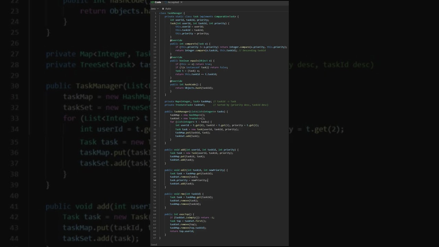The image size is (439, 247).
Task: Click the '// Descending taskId' comment
Action: tap(252, 50)
